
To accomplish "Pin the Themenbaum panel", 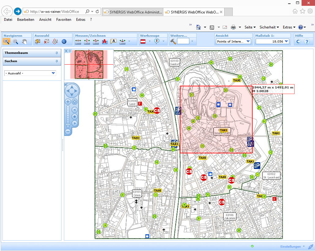I will [x=57, y=53].
